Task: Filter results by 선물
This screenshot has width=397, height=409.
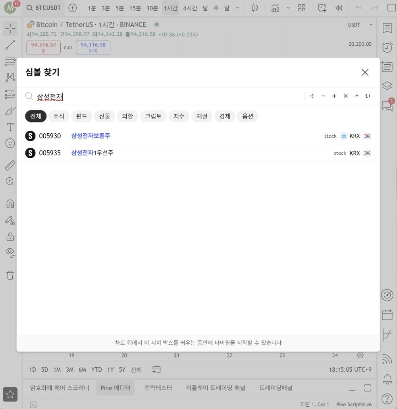Action: 105,116
